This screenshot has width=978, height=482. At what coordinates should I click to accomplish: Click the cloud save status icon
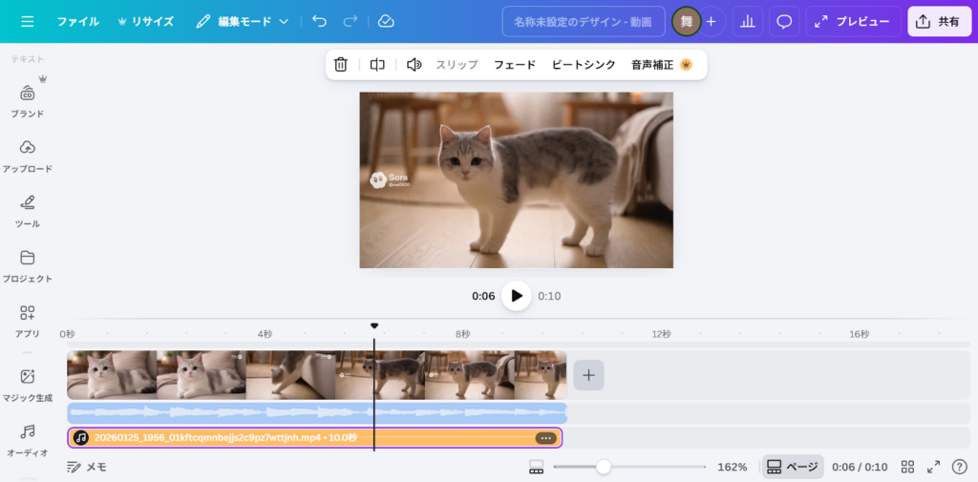pyautogui.click(x=386, y=22)
